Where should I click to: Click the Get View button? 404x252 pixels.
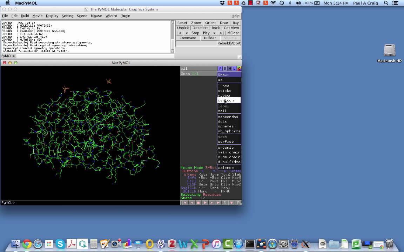click(231, 28)
